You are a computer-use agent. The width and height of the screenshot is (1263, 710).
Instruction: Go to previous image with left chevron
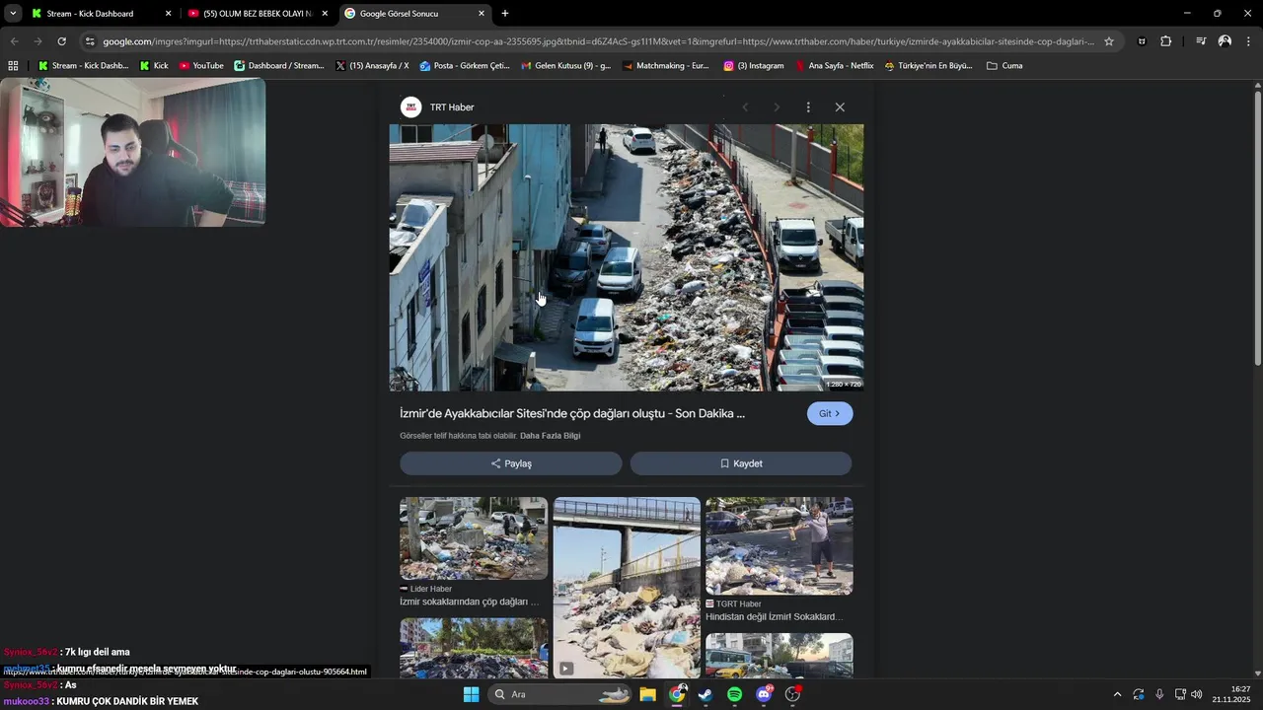point(745,106)
